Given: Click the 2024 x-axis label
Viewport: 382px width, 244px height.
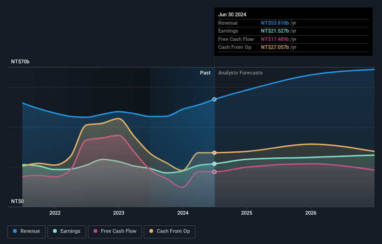Looking at the screenshot, I should click(183, 213).
